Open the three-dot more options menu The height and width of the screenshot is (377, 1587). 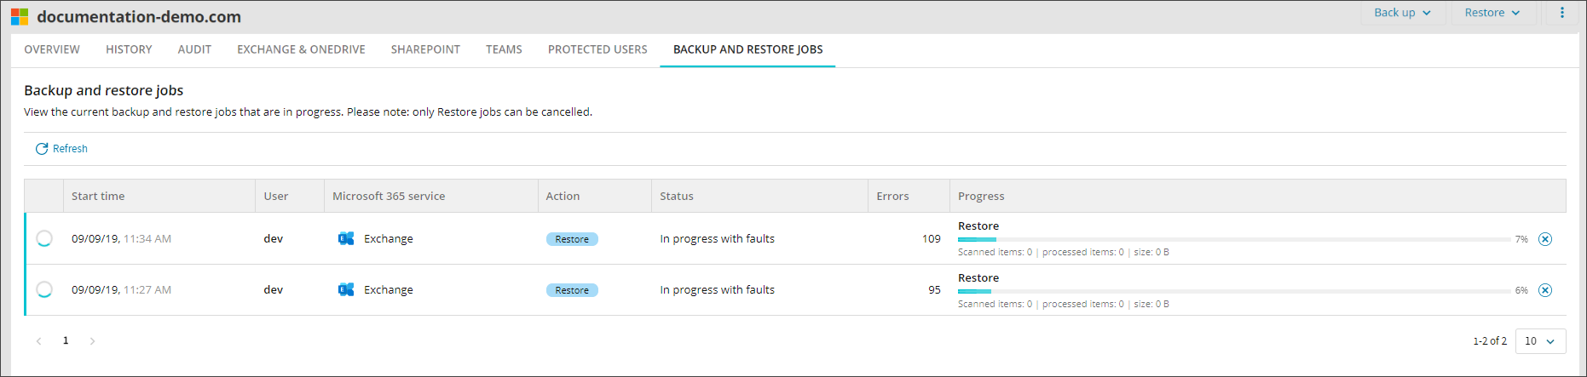(1561, 13)
